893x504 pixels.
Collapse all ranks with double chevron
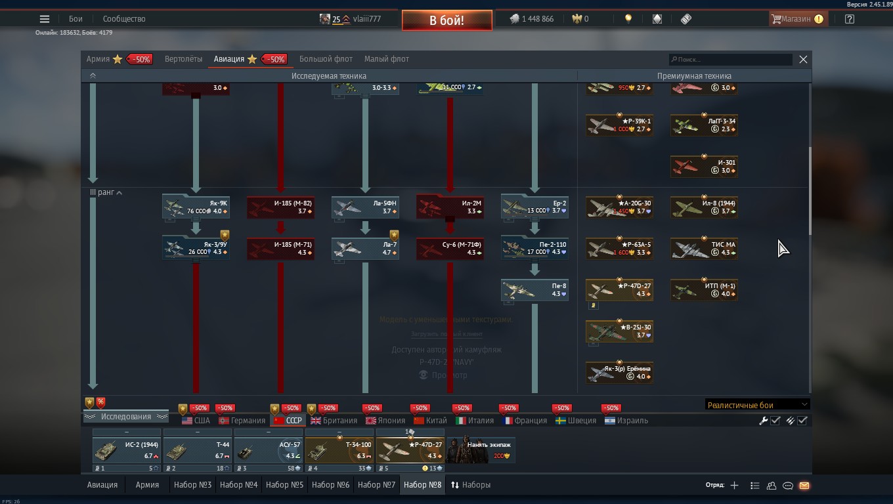(x=93, y=76)
